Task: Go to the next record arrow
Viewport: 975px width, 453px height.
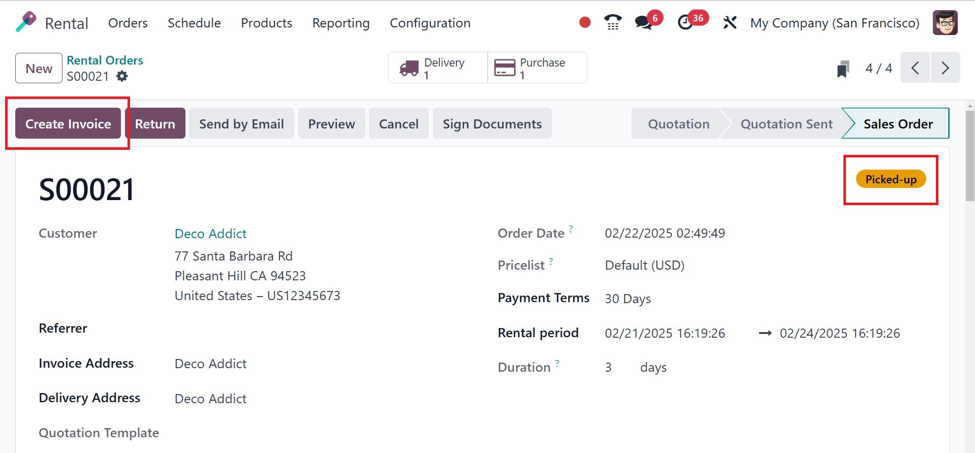Action: pyautogui.click(x=945, y=68)
